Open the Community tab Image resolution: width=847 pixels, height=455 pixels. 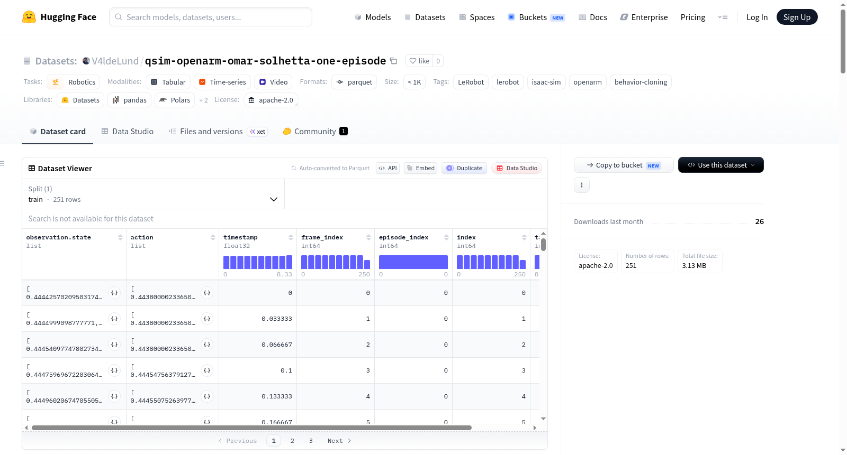(315, 131)
